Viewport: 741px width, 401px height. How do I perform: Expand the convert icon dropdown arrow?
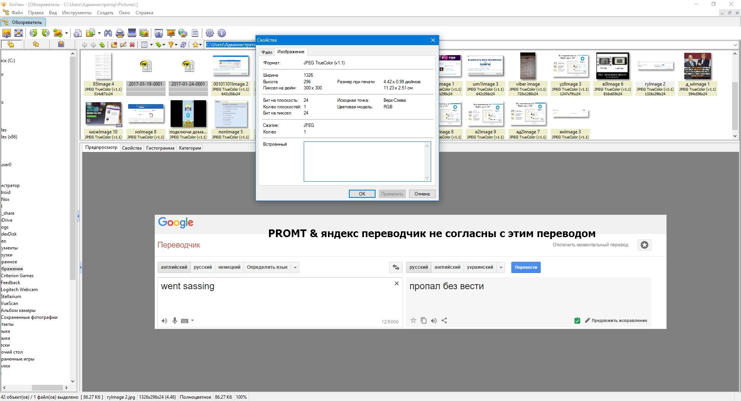click(66, 33)
